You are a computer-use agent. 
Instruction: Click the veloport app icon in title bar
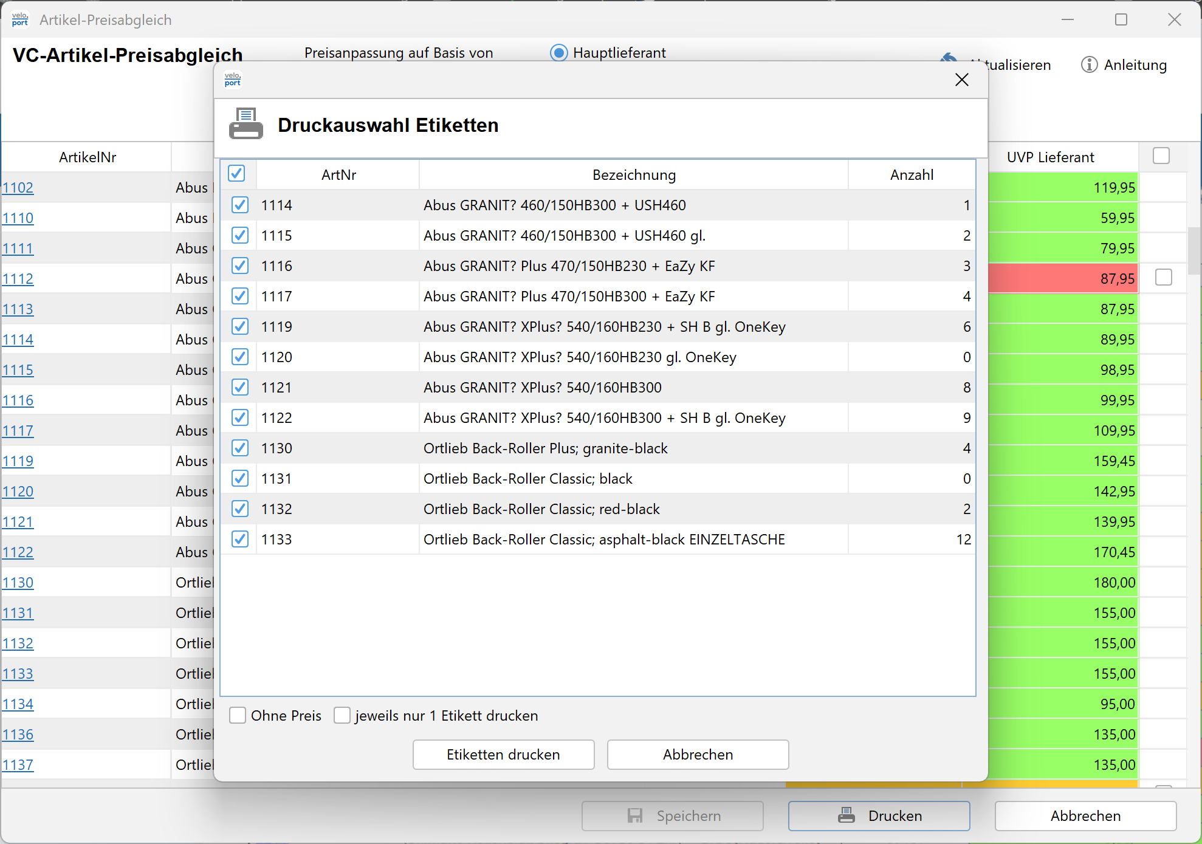pos(19,19)
